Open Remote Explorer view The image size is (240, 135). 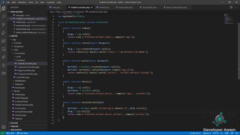click(x=3, y=49)
